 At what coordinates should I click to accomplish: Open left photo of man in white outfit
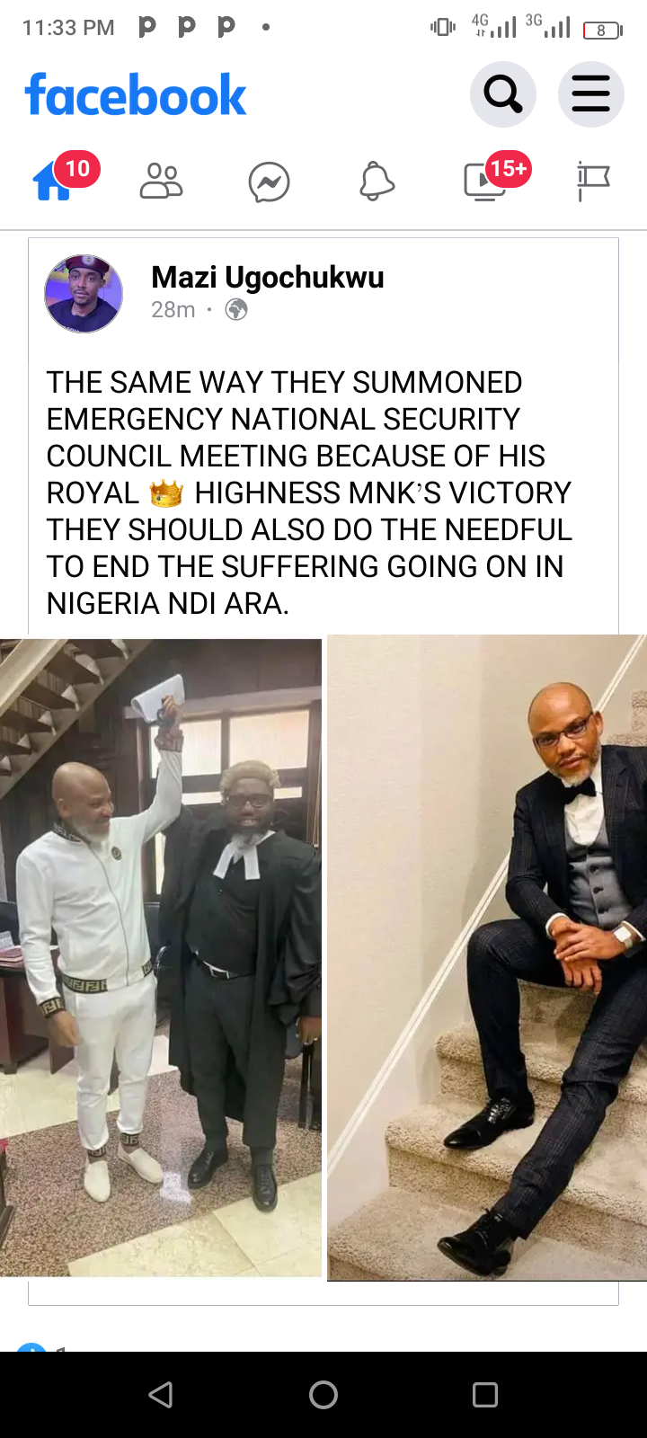(x=161, y=957)
